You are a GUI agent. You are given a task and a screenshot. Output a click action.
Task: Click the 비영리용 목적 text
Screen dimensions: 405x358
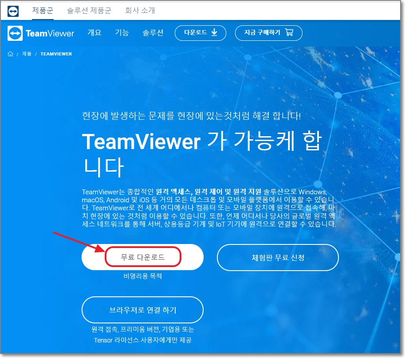pos(142,276)
